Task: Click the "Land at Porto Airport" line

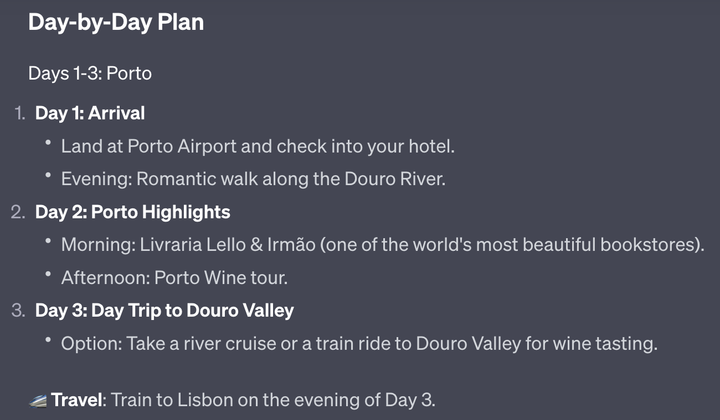Action: 258,146
